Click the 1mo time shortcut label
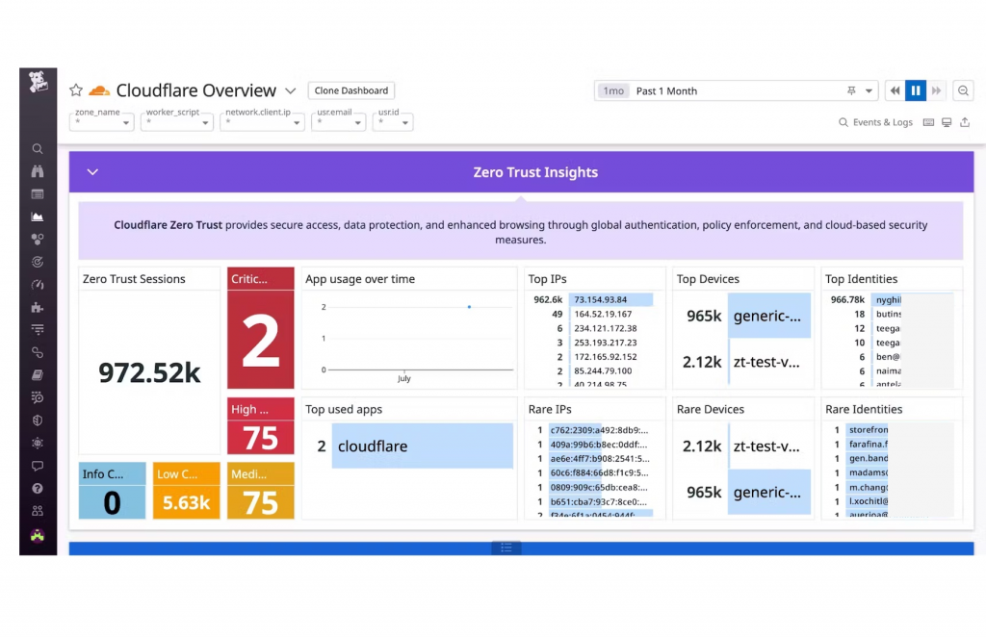 (x=613, y=90)
